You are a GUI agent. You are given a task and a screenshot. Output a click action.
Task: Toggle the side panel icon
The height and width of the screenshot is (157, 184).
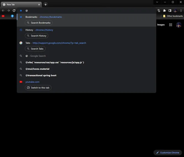[170, 11]
